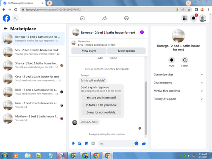Open the Groups icon in top navigation
The image size is (212, 159).
(126, 18)
